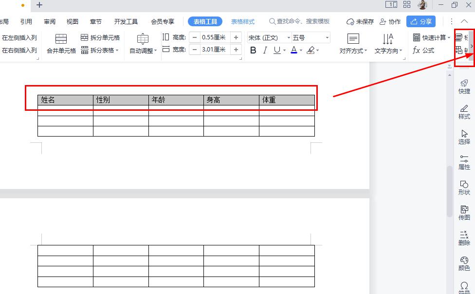This screenshot has height=294, width=475.
Task: Increase row height with plus button
Action: 236,37
